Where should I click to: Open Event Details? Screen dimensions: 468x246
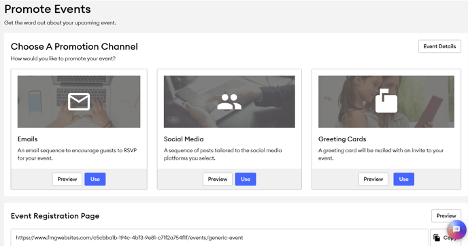pos(439,46)
